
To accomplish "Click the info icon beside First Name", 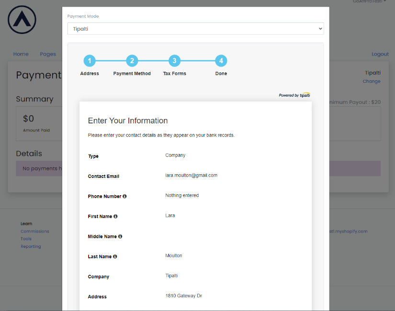I will [x=115, y=217].
